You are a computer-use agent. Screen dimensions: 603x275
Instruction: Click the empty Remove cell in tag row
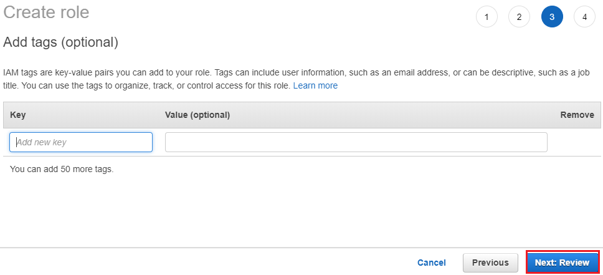pos(574,142)
